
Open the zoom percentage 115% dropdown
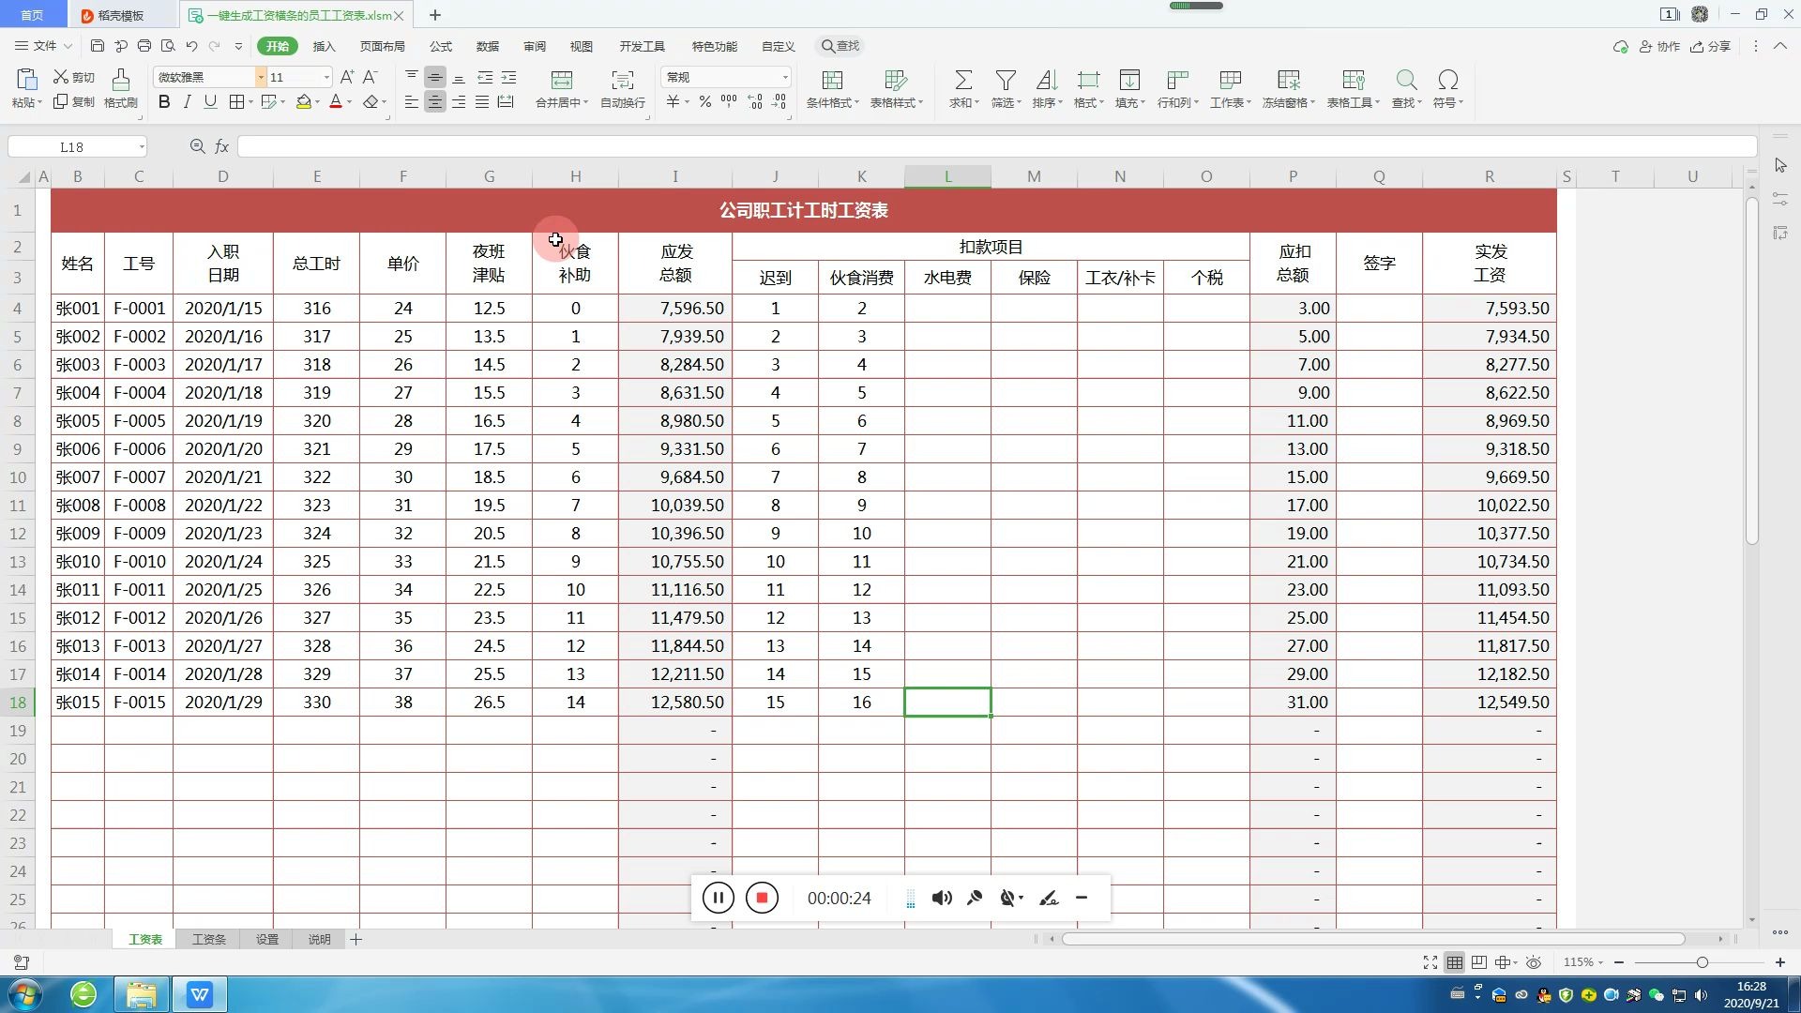point(1583,962)
